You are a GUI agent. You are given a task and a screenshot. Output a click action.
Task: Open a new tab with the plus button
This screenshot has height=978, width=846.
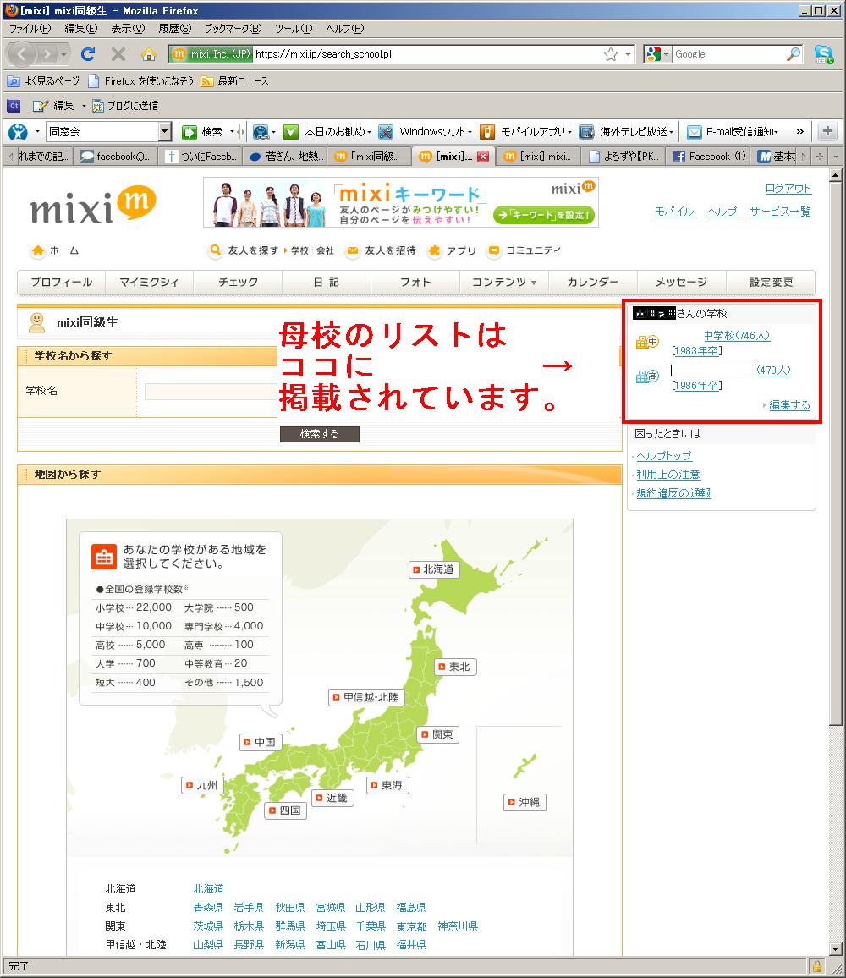tap(827, 132)
